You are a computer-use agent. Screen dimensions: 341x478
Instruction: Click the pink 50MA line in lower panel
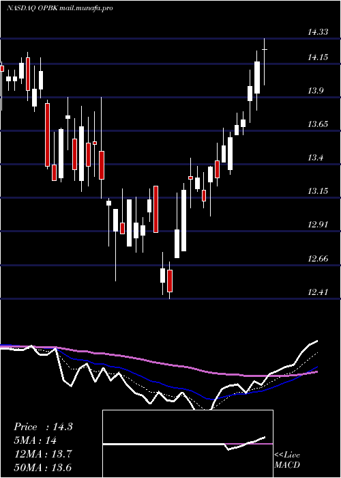coord(158,363)
